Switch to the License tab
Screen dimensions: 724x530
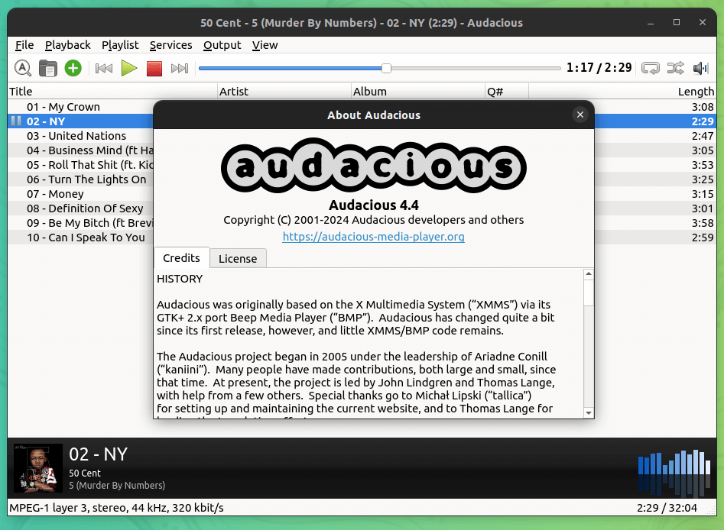tap(238, 258)
